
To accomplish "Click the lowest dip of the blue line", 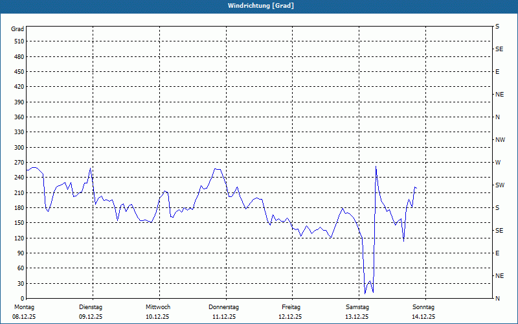I will (365, 294).
